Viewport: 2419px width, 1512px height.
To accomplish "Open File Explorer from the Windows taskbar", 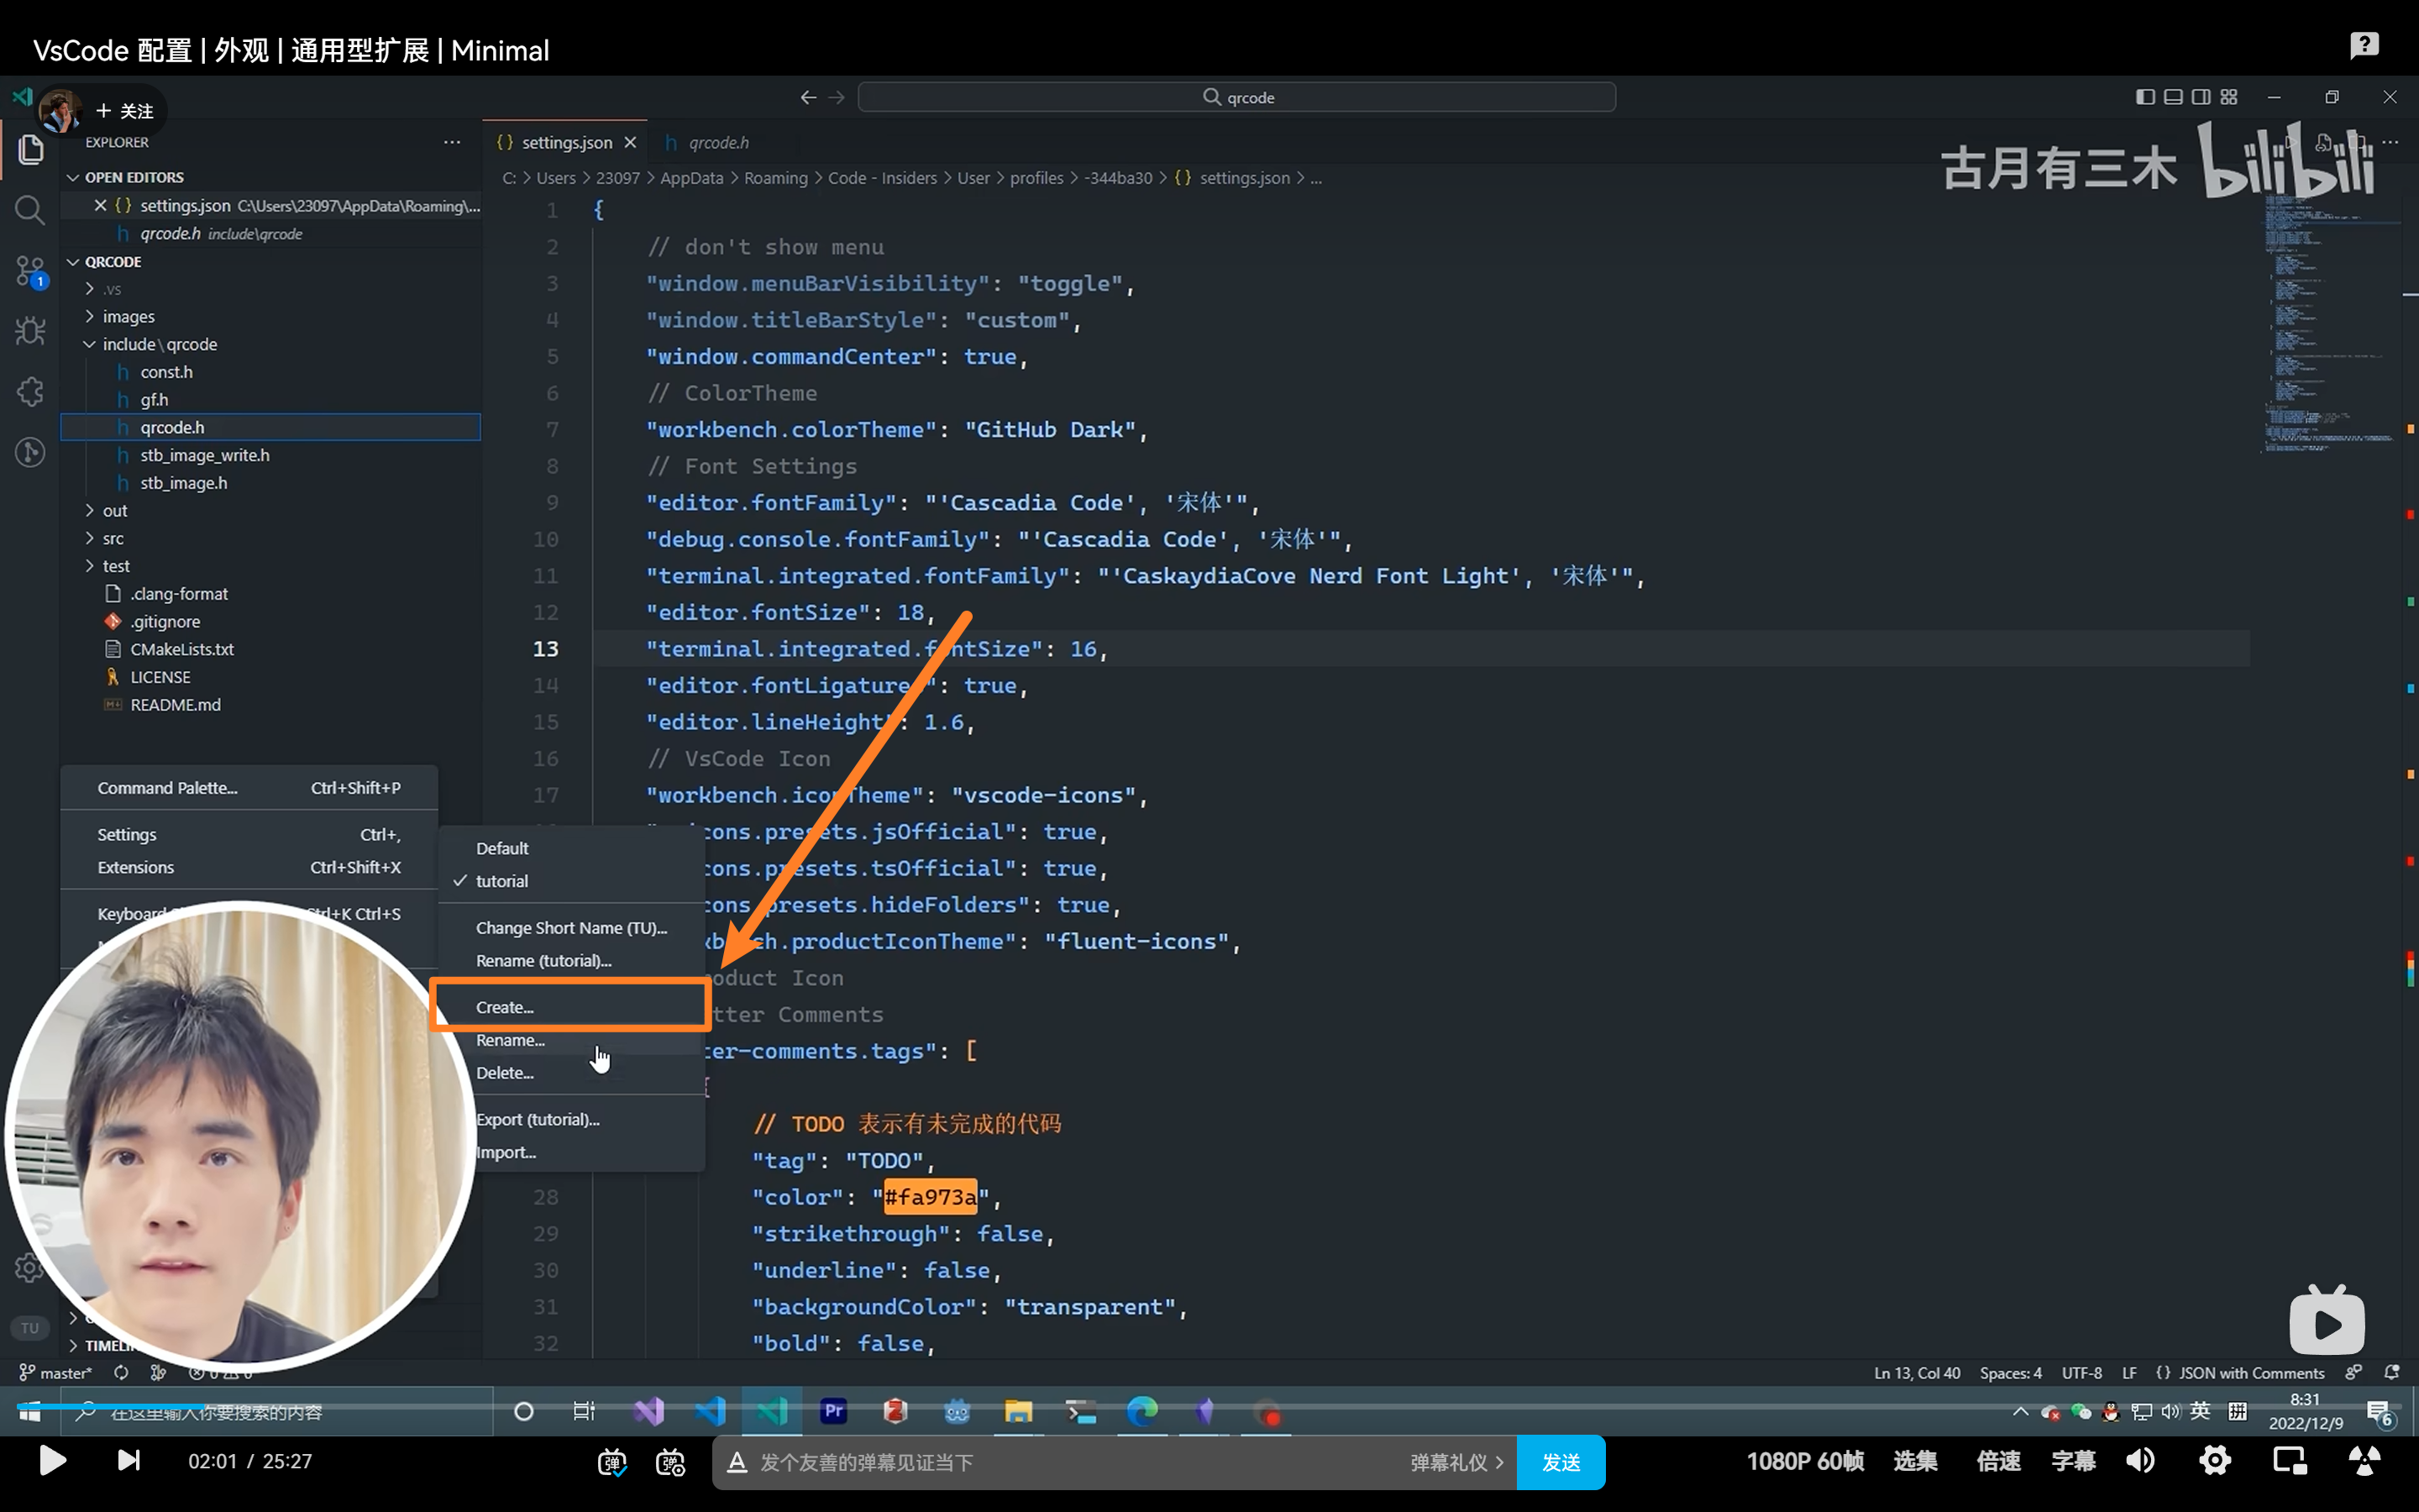I will 1019,1411.
